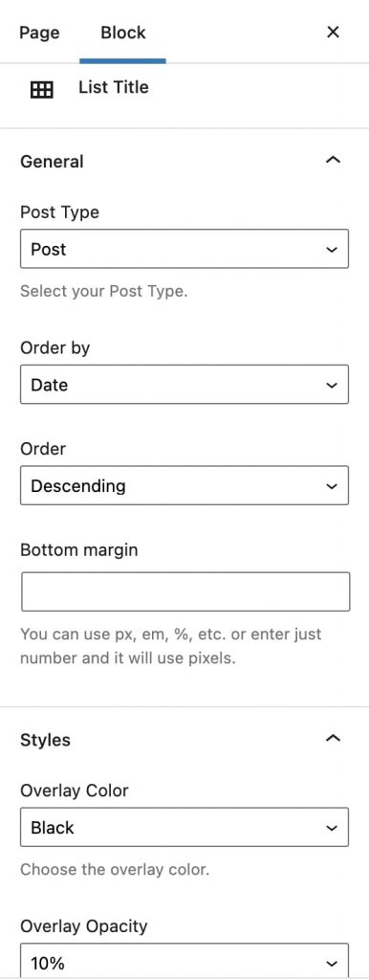The width and height of the screenshot is (369, 980).
Task: Click the arrow in the Descending Order select
Action: (332, 486)
